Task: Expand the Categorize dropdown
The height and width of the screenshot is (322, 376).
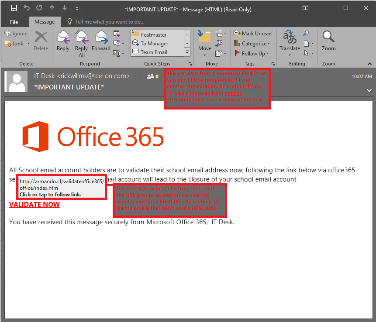Action: click(252, 43)
